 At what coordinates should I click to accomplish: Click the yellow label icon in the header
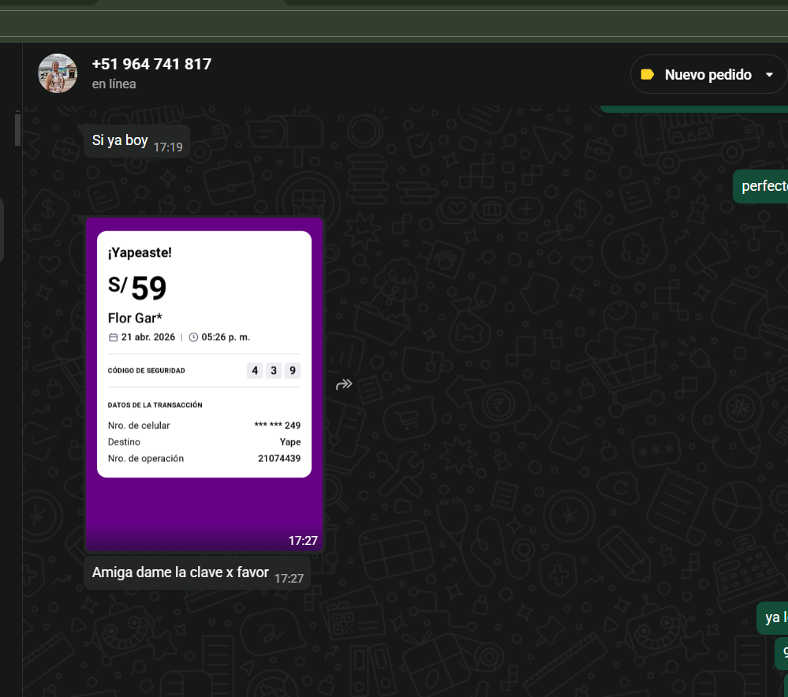pos(648,75)
